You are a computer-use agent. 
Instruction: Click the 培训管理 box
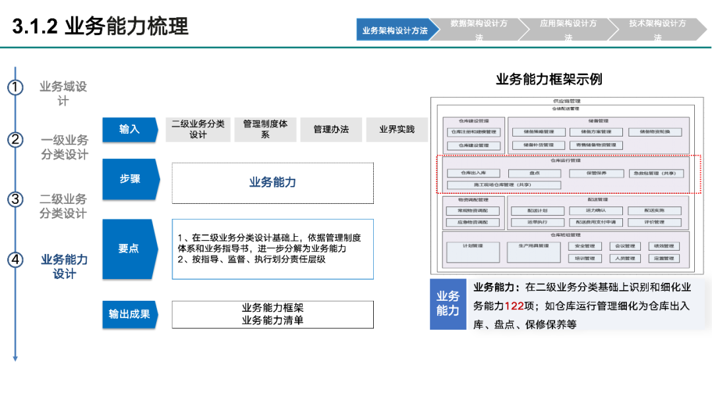click(x=585, y=259)
